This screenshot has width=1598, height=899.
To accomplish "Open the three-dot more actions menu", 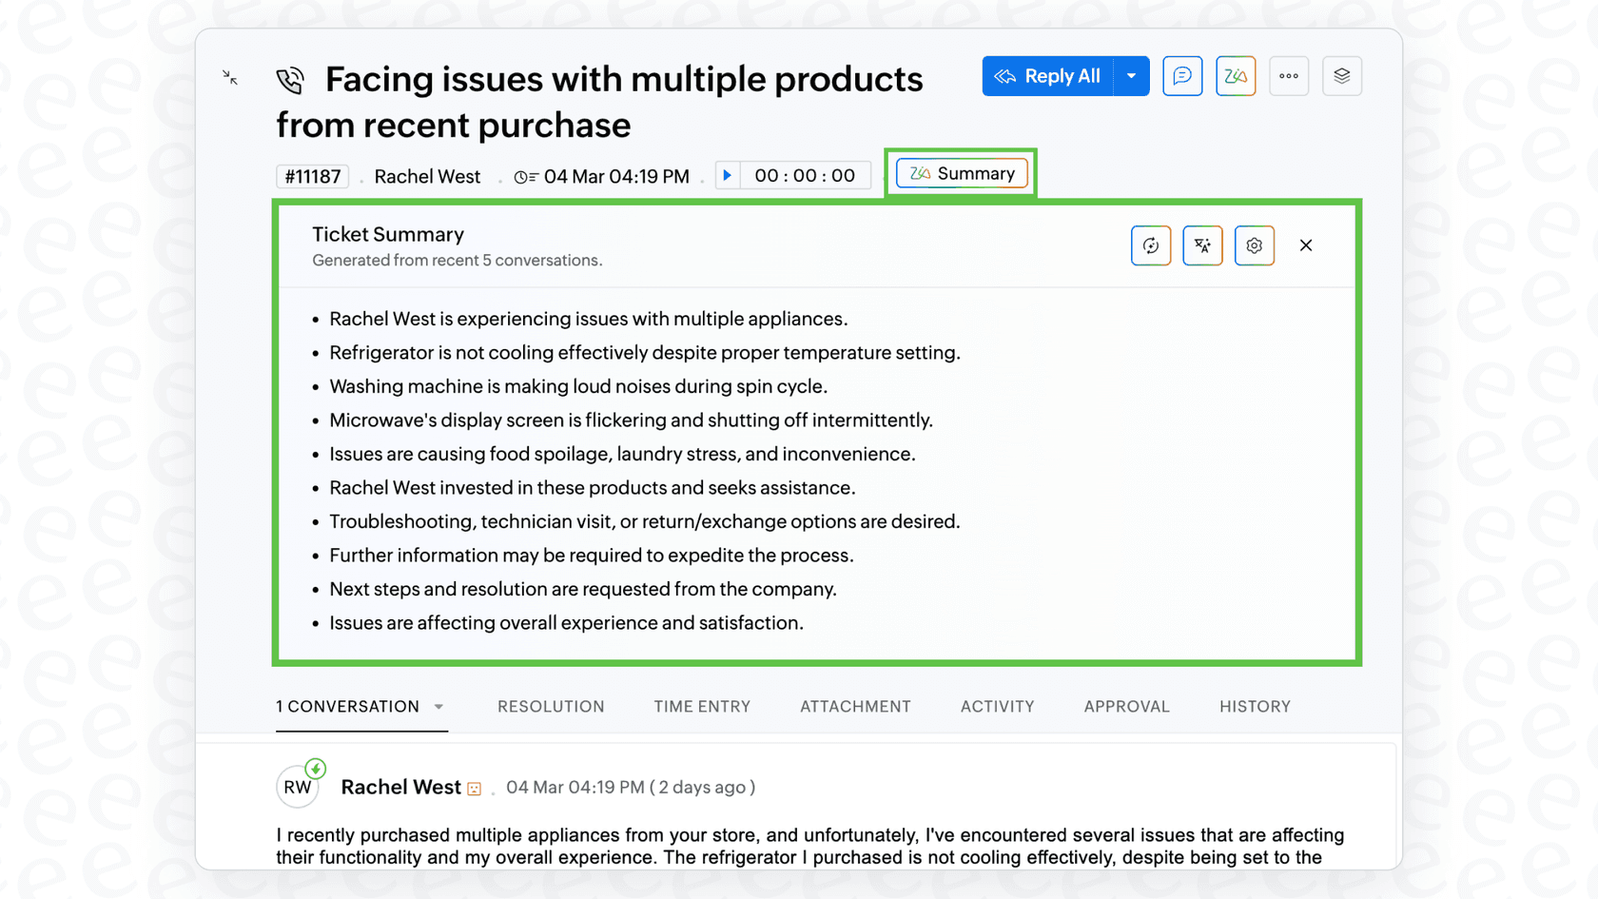I will [x=1289, y=76].
